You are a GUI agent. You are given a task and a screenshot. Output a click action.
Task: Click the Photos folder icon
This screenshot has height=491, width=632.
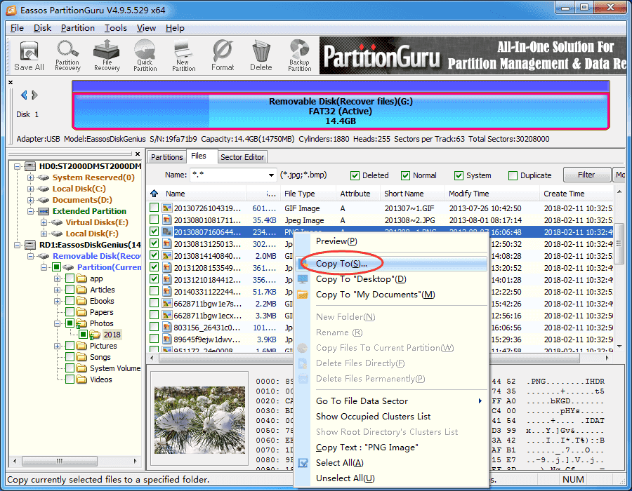coord(81,323)
